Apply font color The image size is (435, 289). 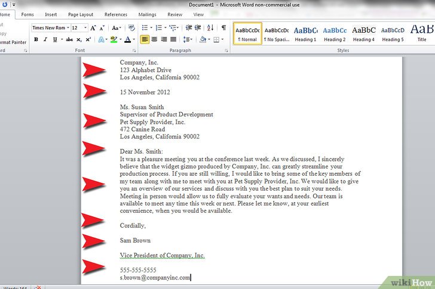128,39
